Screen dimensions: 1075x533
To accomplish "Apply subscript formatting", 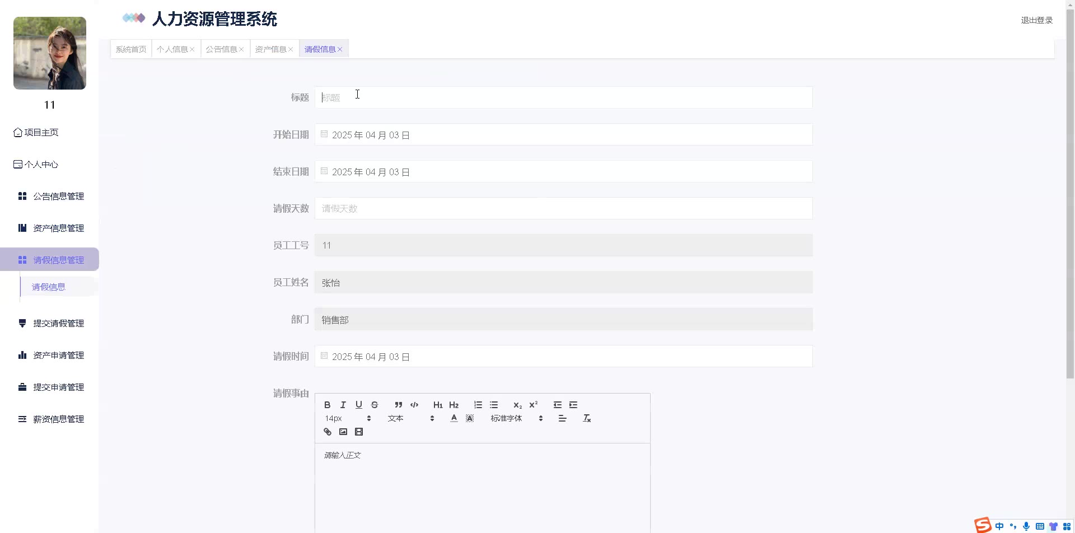I will [518, 405].
